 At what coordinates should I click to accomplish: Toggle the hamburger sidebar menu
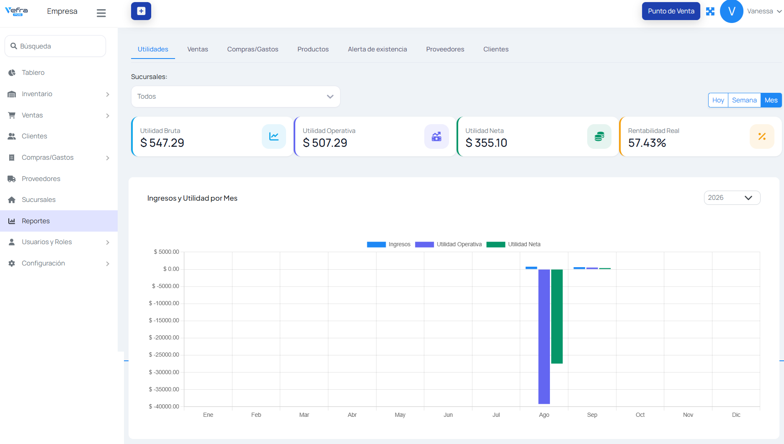point(101,13)
